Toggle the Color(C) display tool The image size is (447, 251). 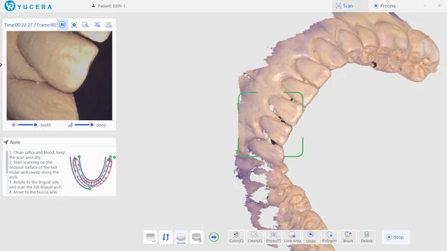[x=236, y=237]
